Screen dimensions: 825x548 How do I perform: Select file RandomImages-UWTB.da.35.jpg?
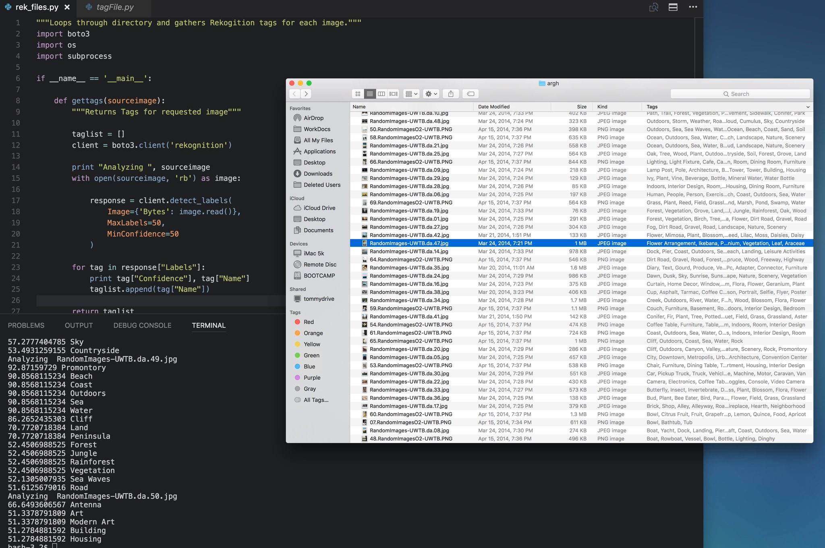[x=581, y=268]
